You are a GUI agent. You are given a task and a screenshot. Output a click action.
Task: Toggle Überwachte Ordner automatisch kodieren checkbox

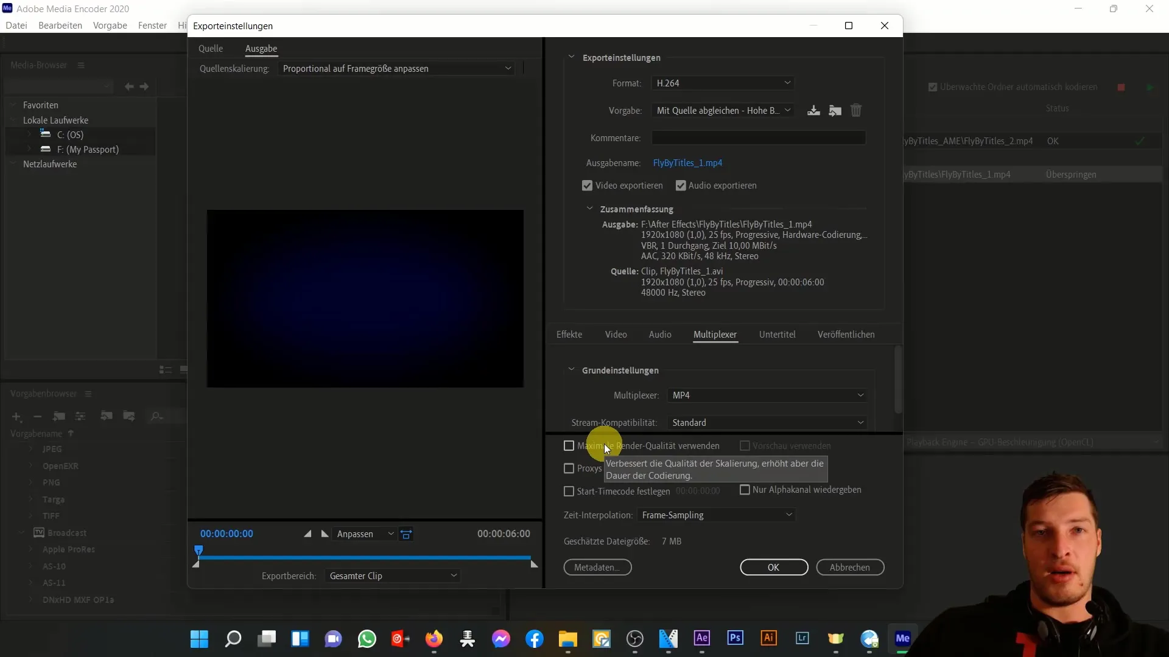[x=933, y=87]
